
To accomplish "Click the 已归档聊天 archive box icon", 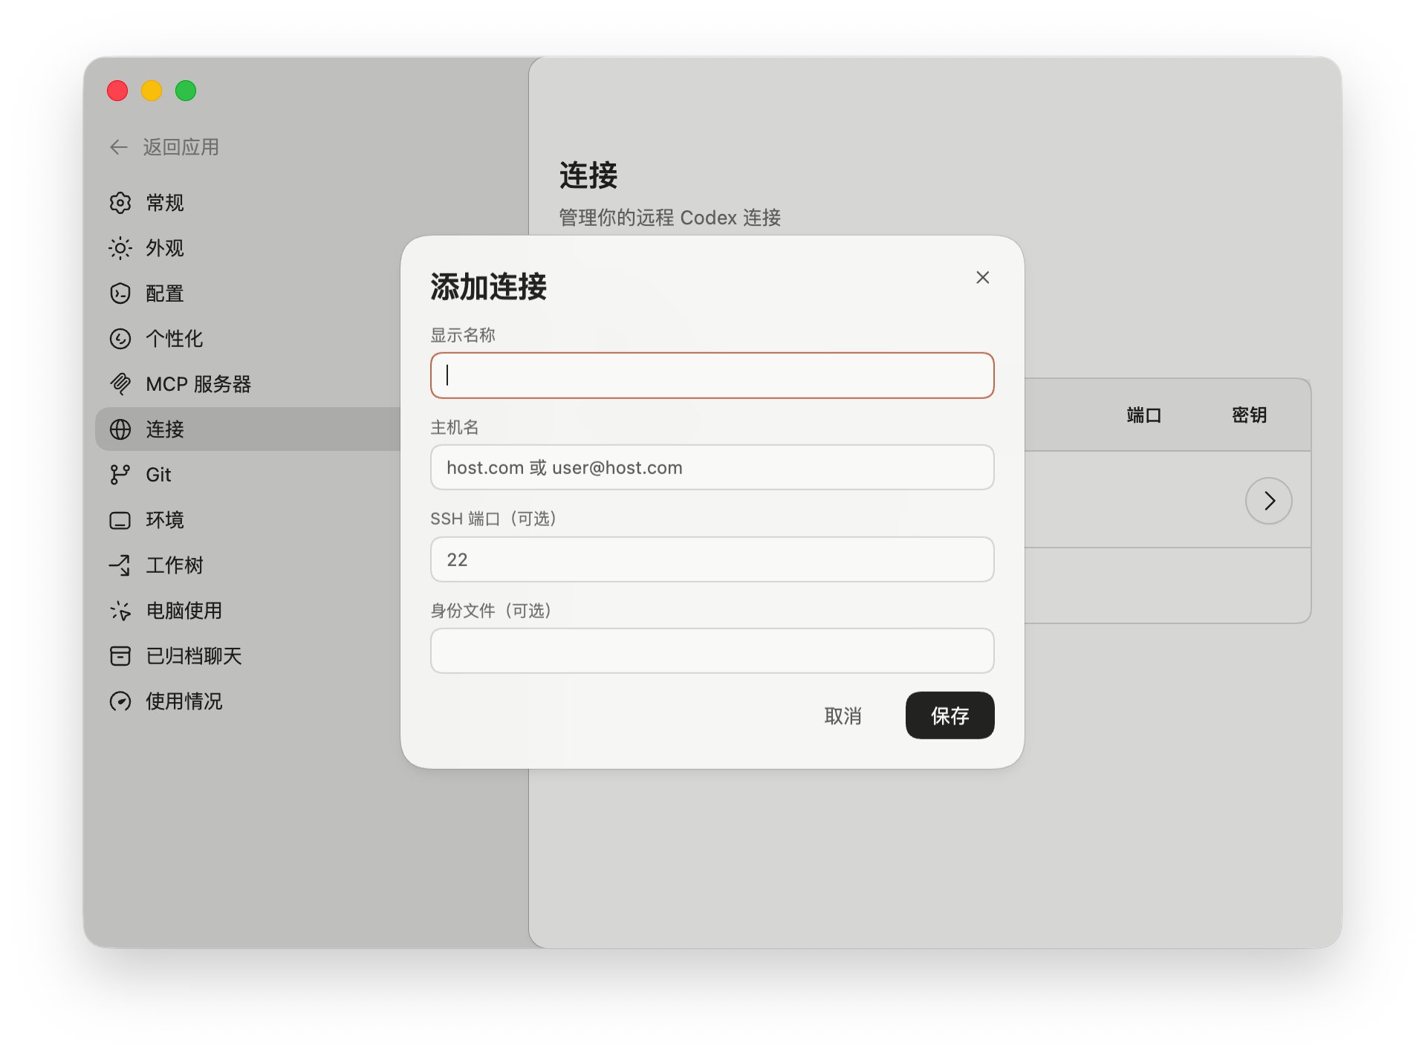I will point(120,656).
